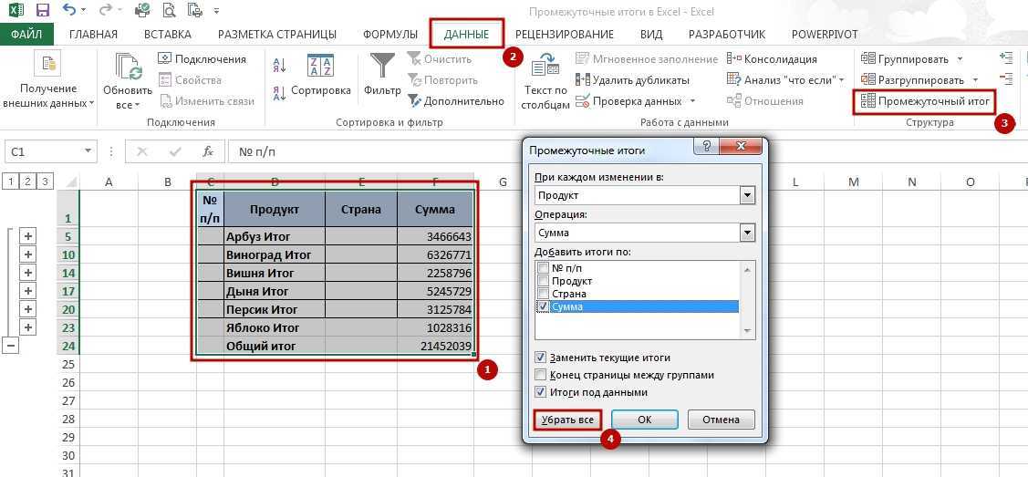Save the workbook with the floppy disk icon
1028x477 pixels.
pyautogui.click(x=43, y=11)
